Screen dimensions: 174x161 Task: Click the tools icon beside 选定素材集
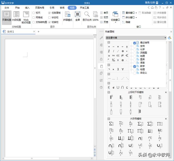(x=169, y=38)
